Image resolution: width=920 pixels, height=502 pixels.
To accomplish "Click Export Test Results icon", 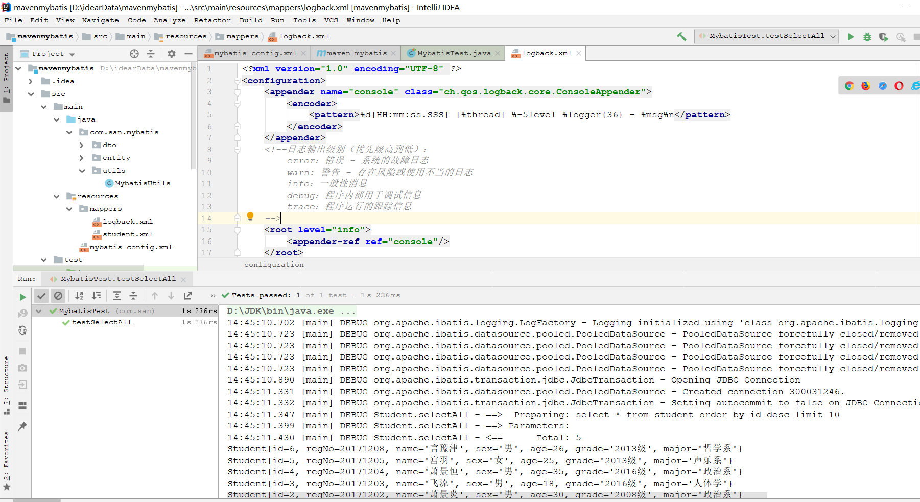I will pyautogui.click(x=188, y=296).
